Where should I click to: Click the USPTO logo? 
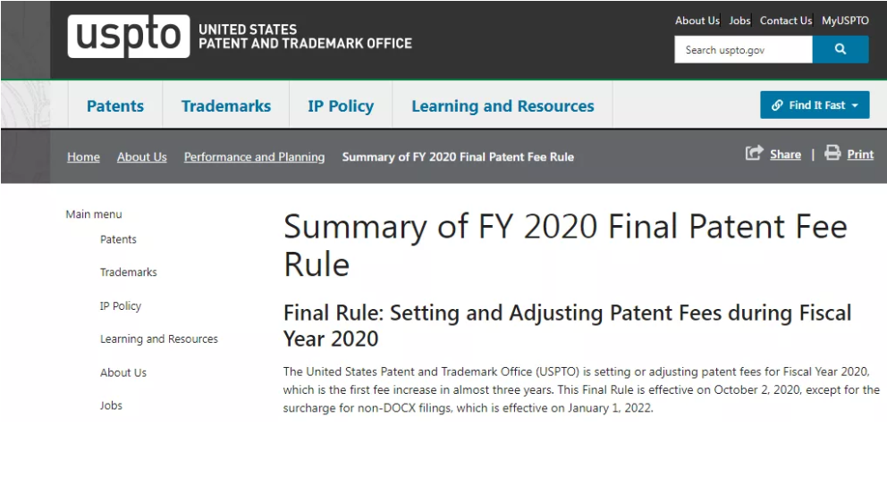point(129,36)
